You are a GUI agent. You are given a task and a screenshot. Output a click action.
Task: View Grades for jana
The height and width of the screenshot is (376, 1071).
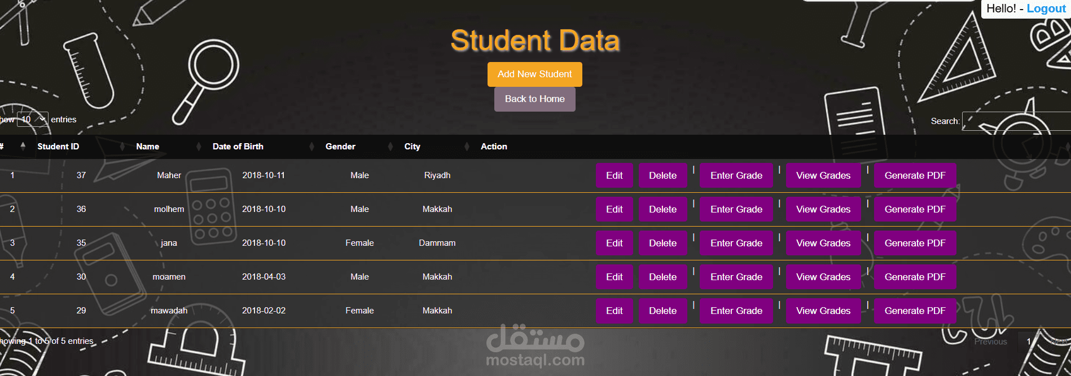coord(823,244)
